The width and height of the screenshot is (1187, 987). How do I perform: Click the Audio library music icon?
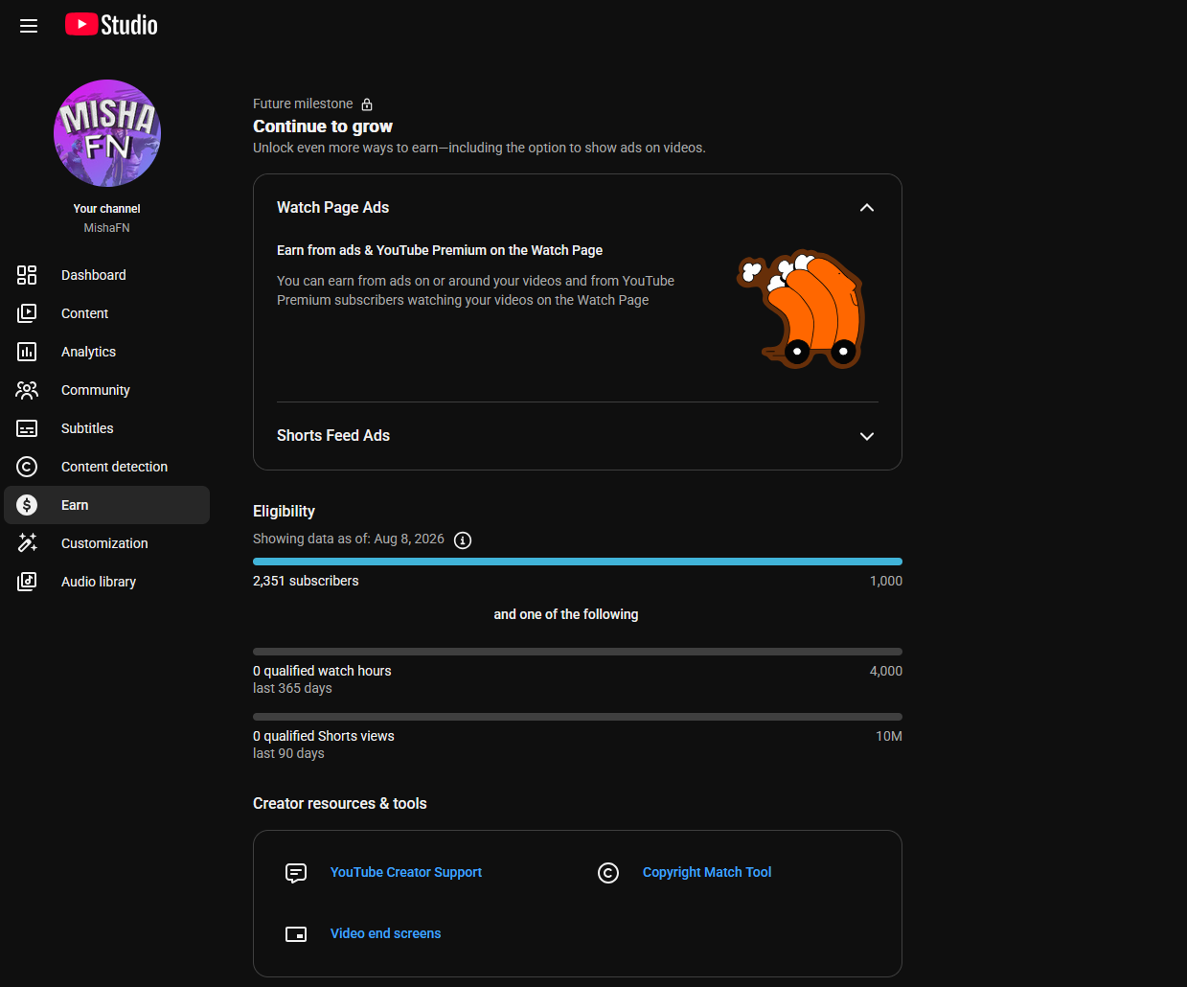[x=27, y=582]
